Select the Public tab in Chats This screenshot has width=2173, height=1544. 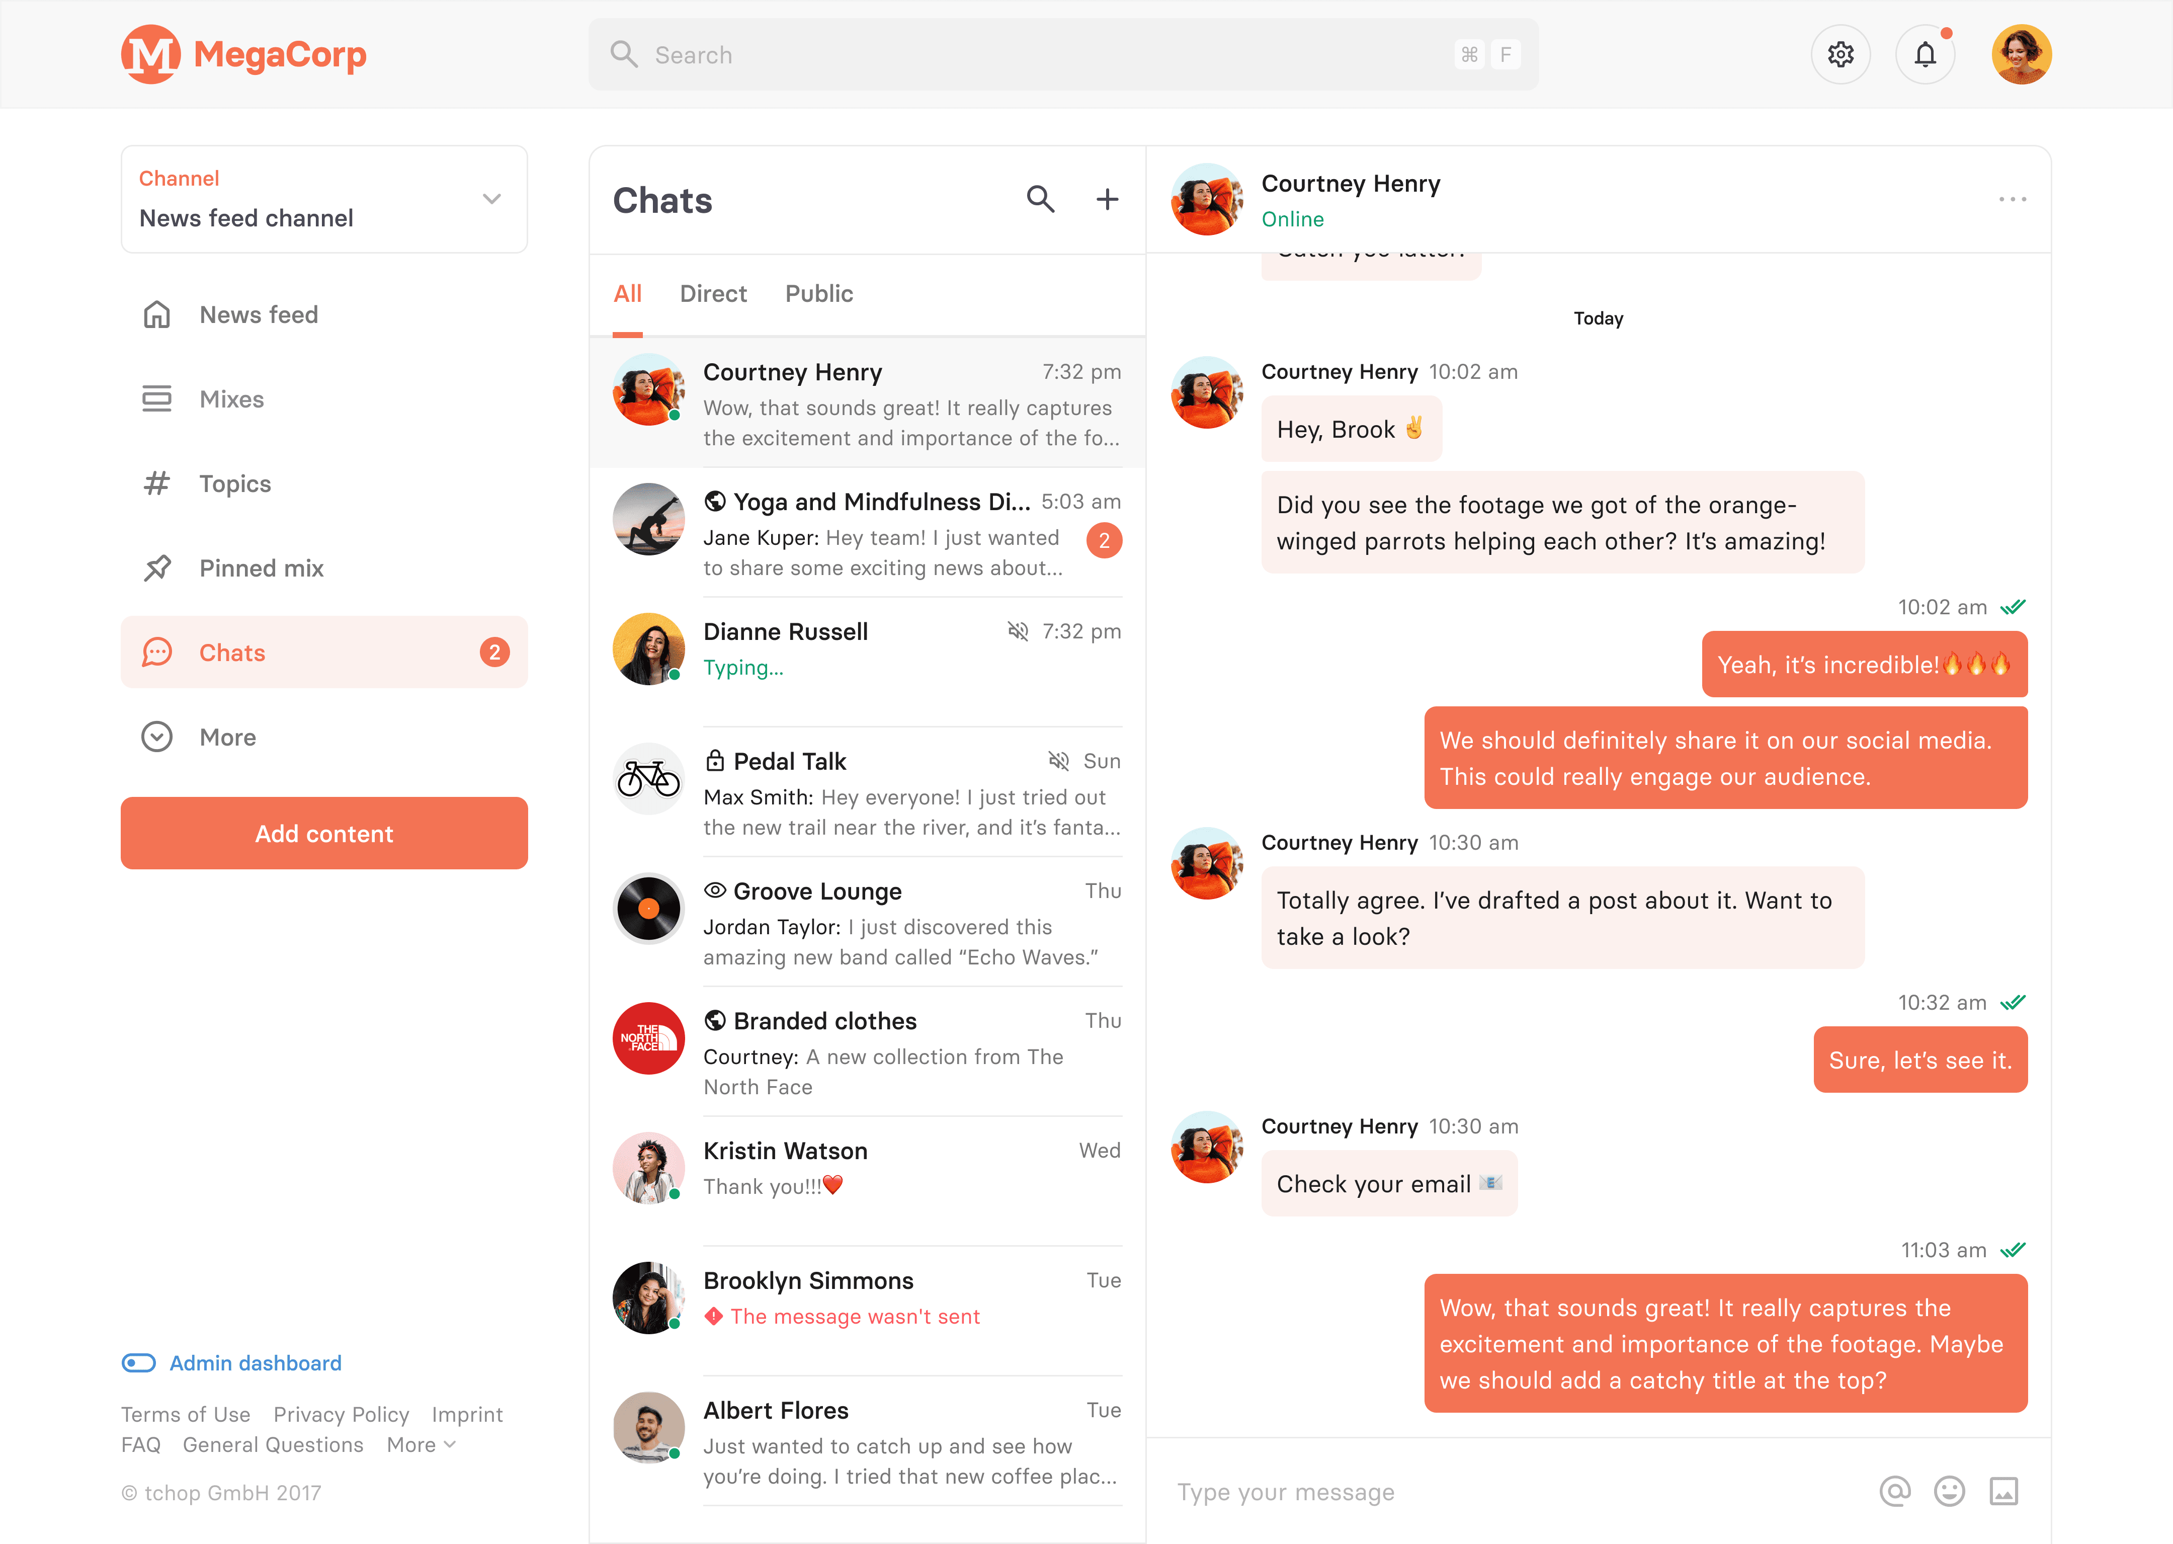tap(818, 292)
